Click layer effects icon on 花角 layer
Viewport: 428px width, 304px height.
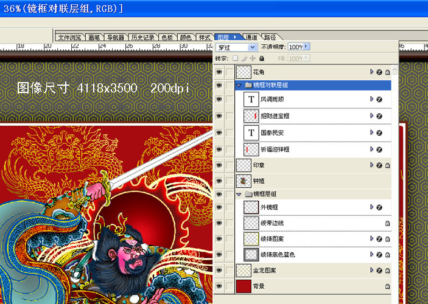point(379,72)
